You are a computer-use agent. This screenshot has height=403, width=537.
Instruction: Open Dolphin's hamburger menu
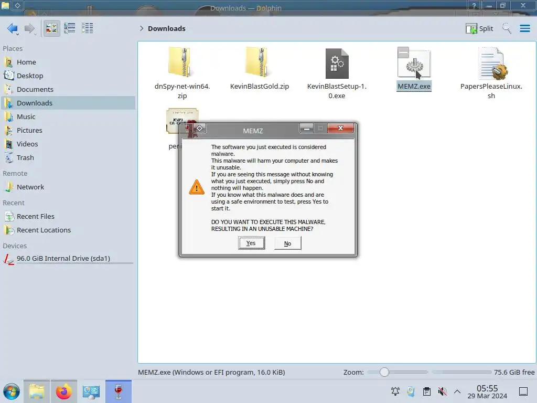coord(524,28)
